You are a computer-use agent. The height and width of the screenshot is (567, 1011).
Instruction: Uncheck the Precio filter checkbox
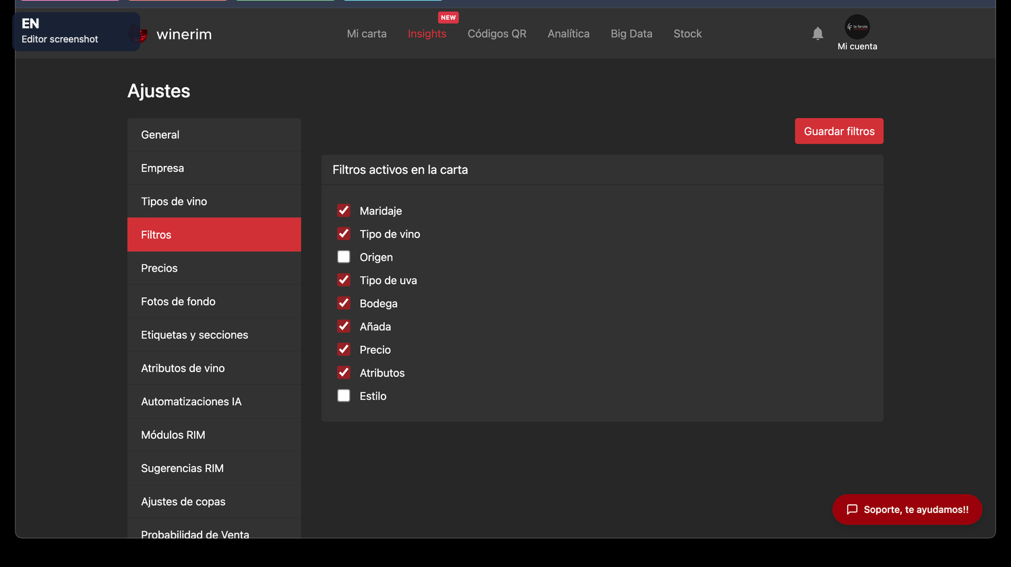tap(344, 349)
